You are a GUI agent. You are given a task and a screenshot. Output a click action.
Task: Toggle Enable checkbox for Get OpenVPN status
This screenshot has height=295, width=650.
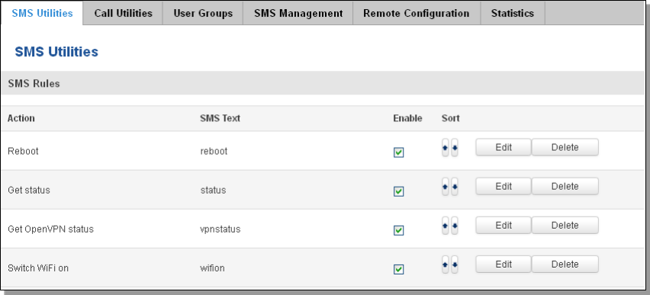click(398, 230)
